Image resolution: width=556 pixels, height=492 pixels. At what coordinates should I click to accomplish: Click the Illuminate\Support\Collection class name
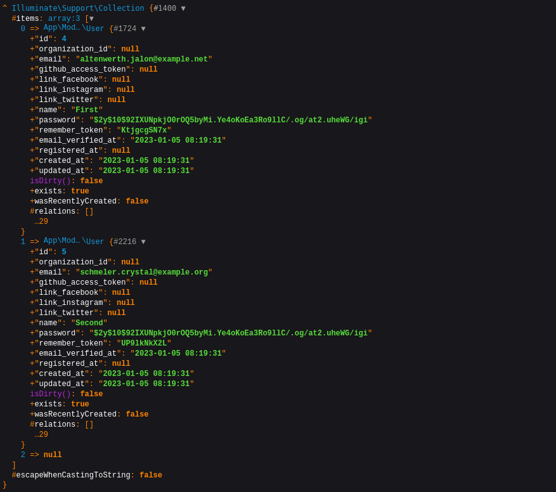(77, 9)
